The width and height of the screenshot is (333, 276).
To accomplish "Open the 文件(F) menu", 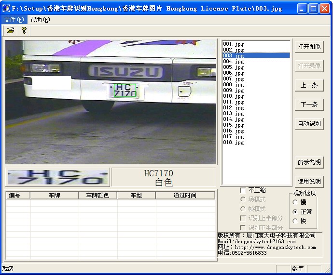I will point(14,20).
